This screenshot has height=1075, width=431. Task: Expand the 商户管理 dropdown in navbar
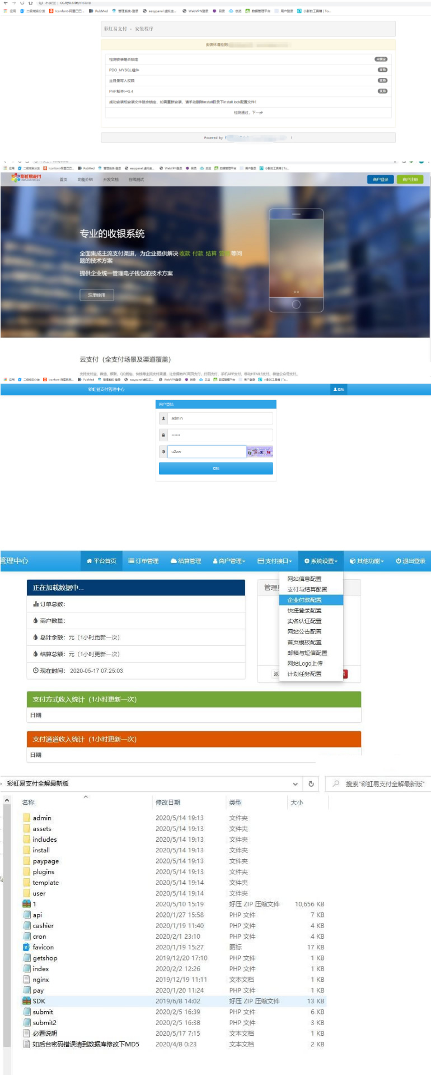(229, 561)
